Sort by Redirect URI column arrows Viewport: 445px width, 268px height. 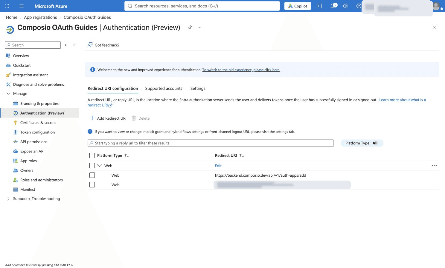click(x=242, y=155)
